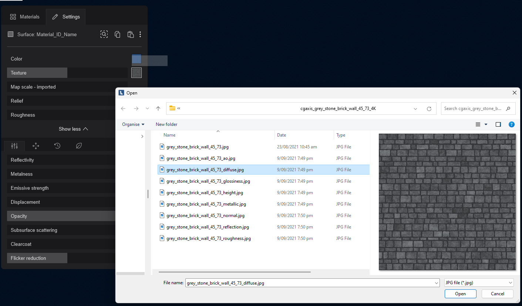Click the hatched surface icon next to Material_ID_Name
The width and height of the screenshot is (522, 306).
coord(11,34)
